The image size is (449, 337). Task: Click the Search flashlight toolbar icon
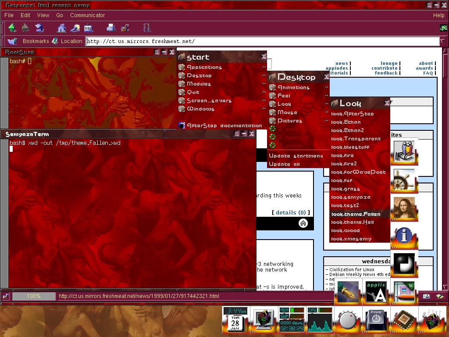(75, 28)
